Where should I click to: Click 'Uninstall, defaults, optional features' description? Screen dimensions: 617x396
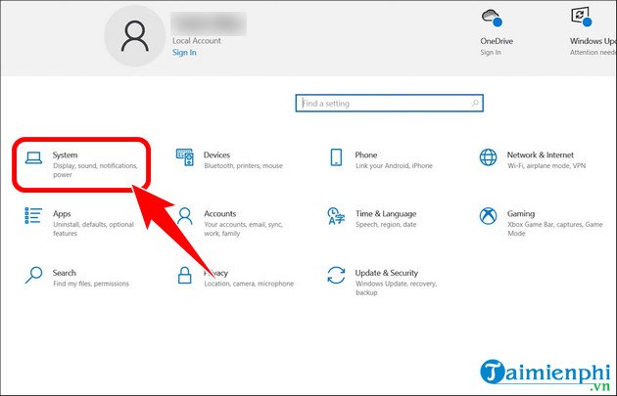93,229
